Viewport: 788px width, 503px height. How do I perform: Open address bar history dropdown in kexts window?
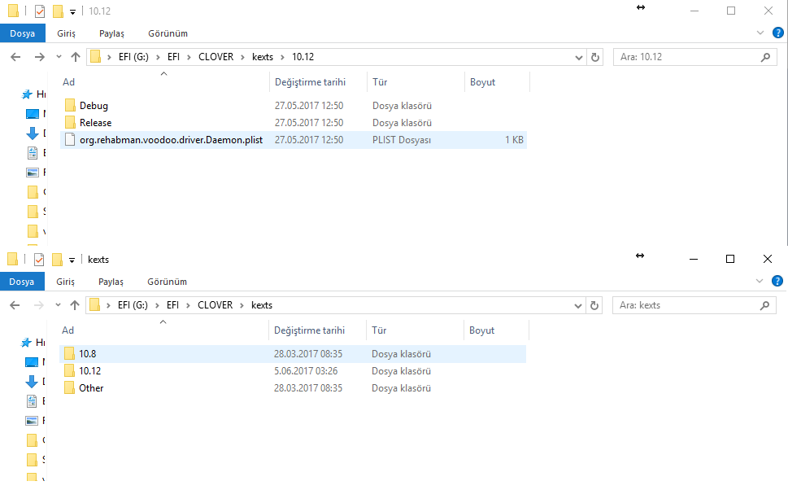pyautogui.click(x=579, y=305)
